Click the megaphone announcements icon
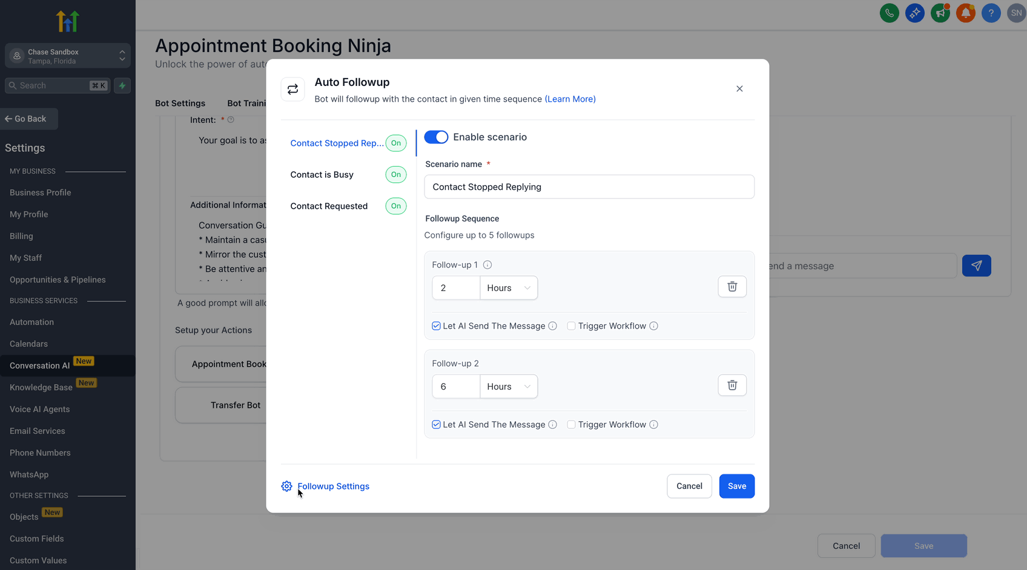The image size is (1027, 570). tap(940, 13)
